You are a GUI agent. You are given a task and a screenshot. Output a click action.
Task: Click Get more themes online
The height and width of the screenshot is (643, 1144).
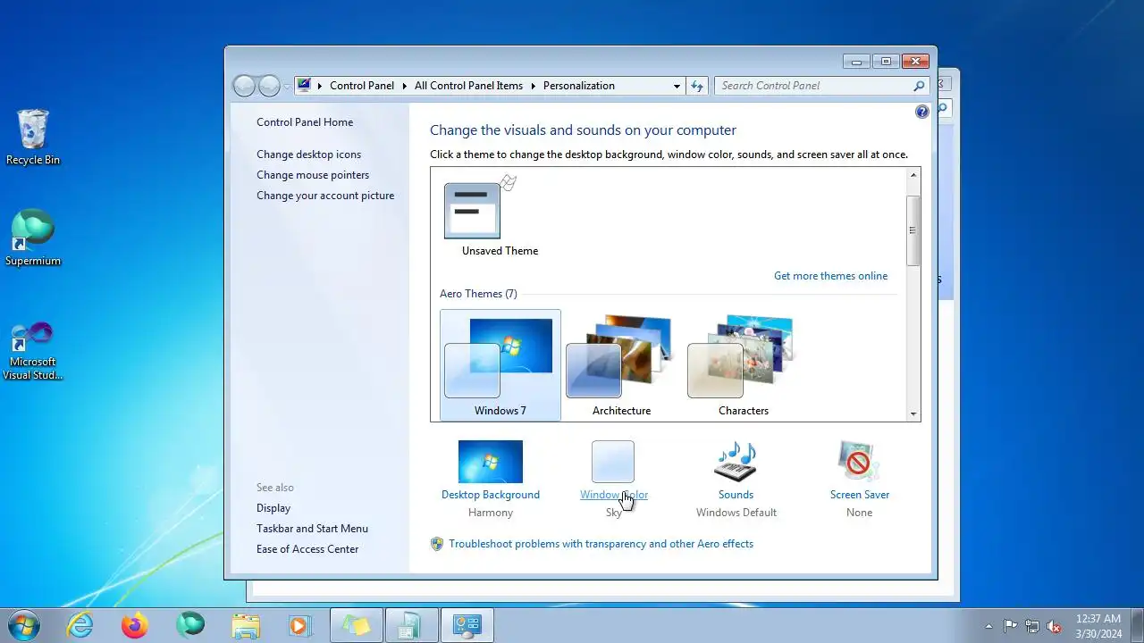click(831, 276)
